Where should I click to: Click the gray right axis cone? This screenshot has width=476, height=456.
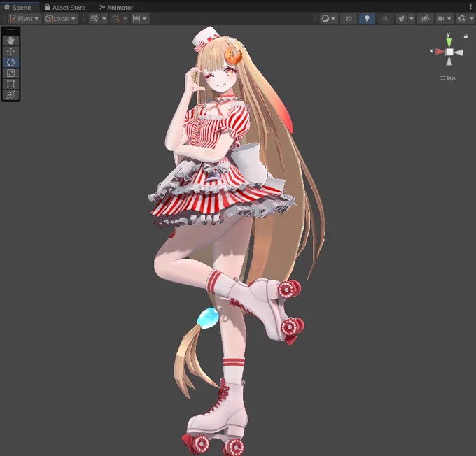coord(459,52)
